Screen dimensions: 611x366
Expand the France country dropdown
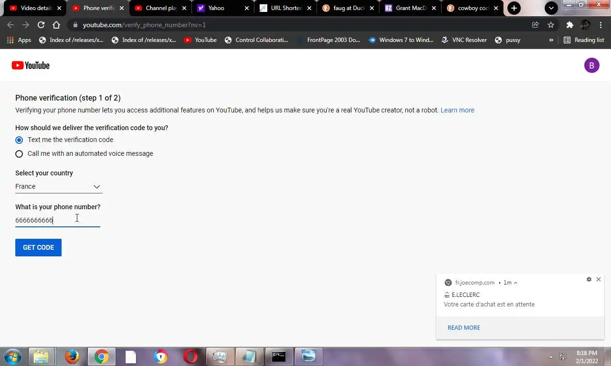click(59, 186)
